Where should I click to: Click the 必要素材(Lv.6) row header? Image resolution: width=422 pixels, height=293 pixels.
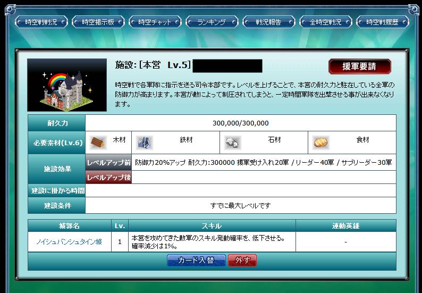click(x=57, y=143)
